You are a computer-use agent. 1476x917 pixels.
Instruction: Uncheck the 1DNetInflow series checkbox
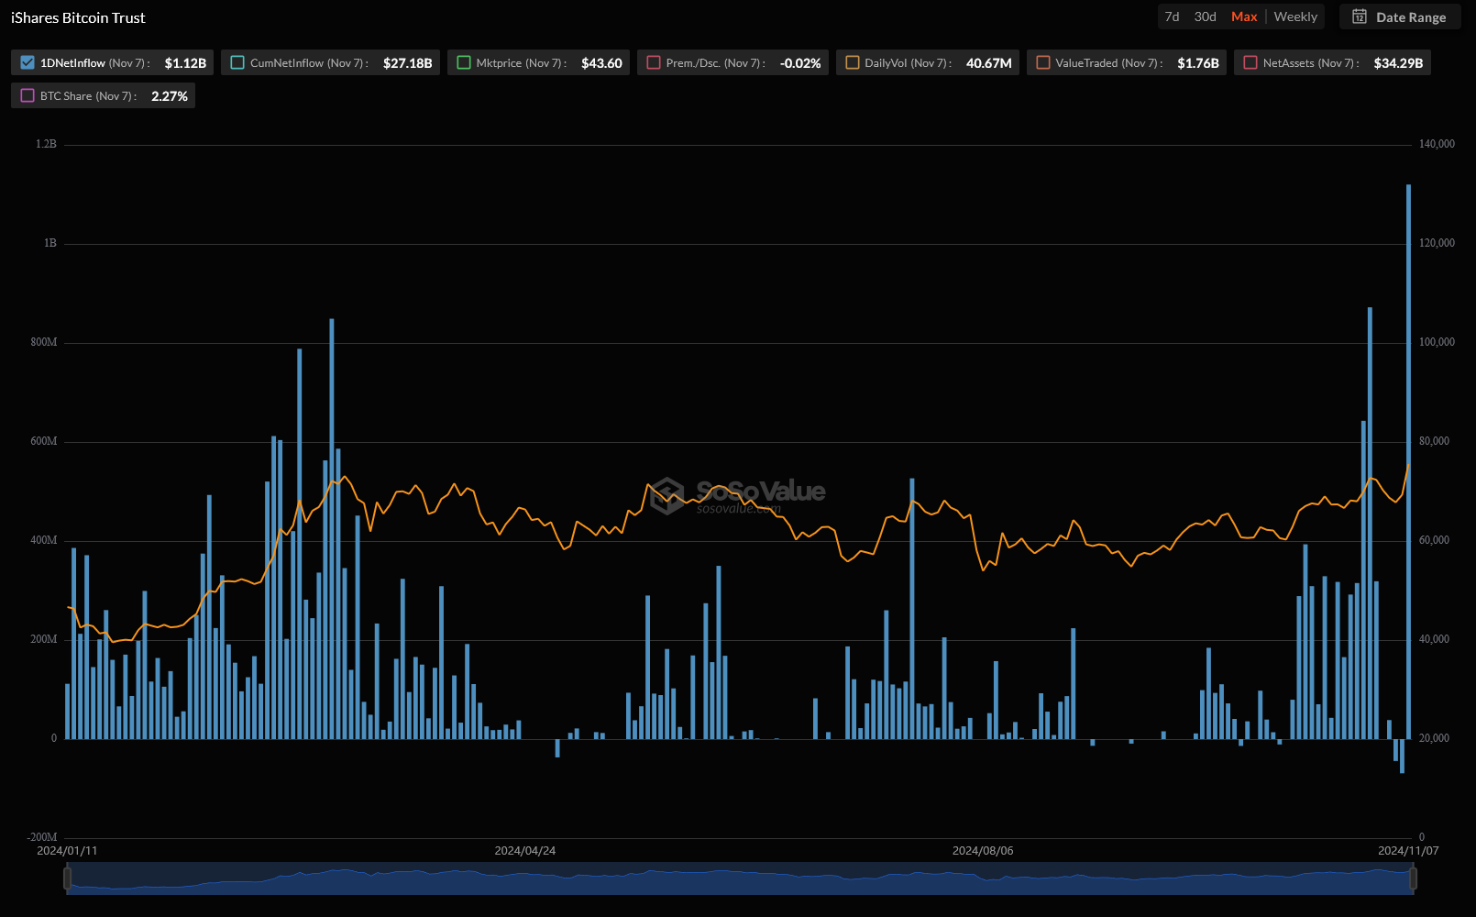click(28, 63)
